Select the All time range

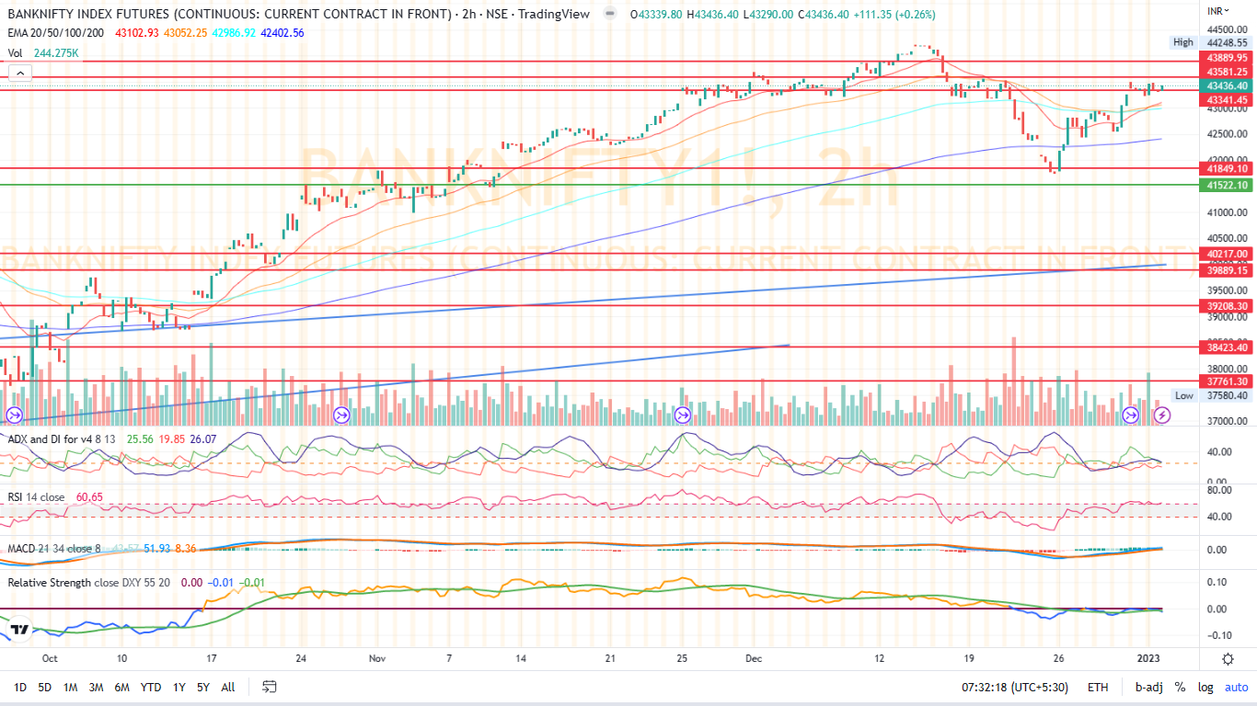[228, 687]
